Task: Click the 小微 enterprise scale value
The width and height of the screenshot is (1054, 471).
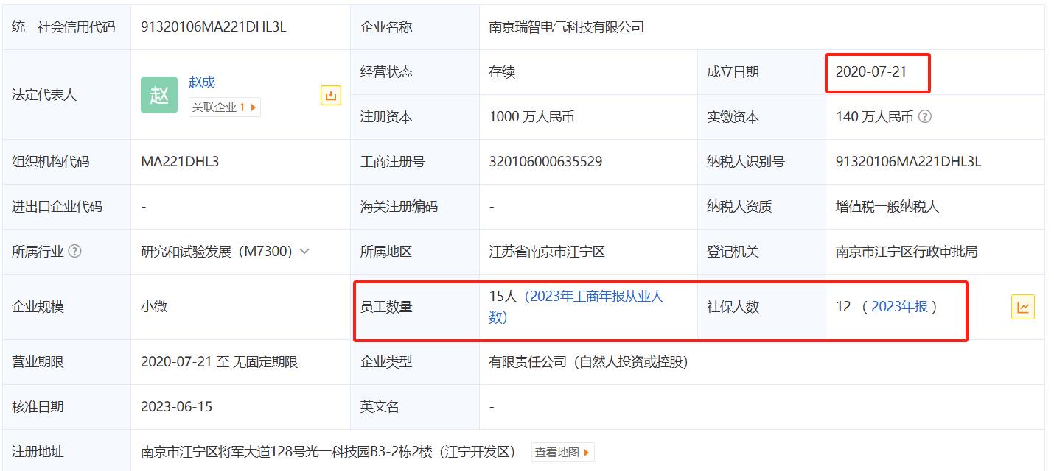Action: (154, 307)
